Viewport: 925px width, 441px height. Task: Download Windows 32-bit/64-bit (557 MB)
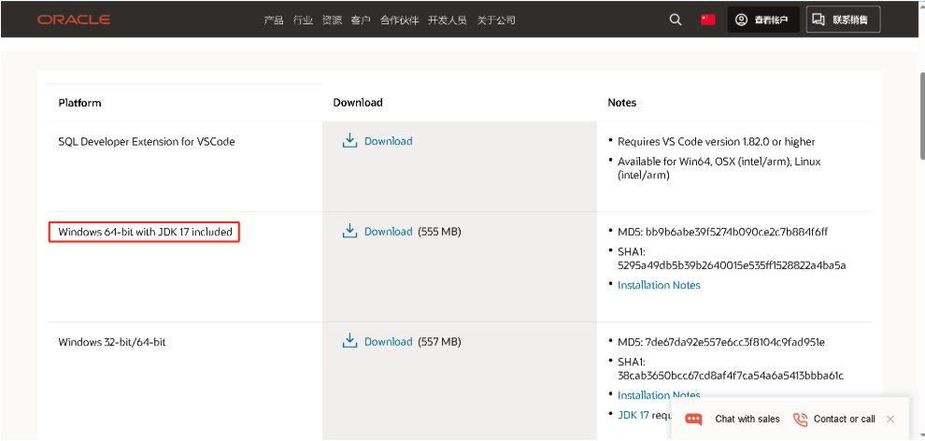click(388, 341)
